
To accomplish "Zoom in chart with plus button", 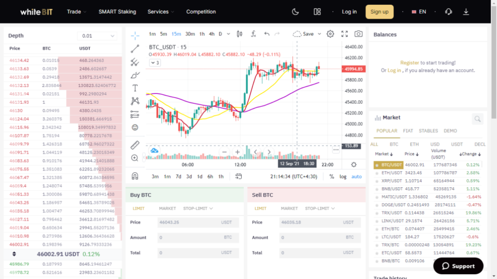I will (237, 152).
